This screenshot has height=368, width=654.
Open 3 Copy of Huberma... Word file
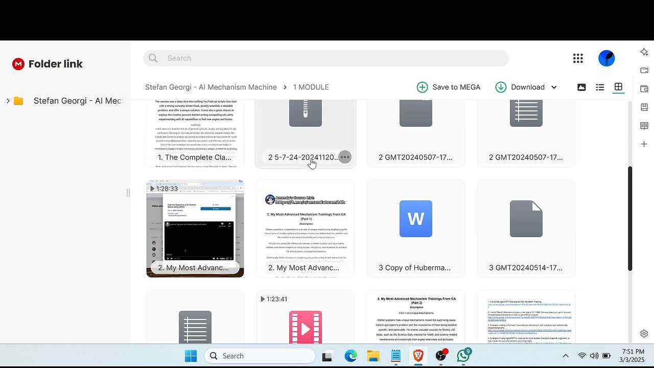point(416,228)
